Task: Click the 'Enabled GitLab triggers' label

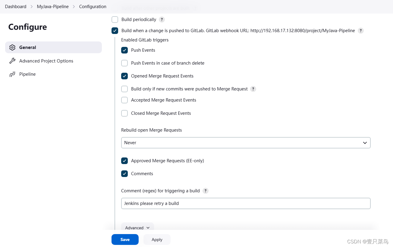Action: point(145,40)
